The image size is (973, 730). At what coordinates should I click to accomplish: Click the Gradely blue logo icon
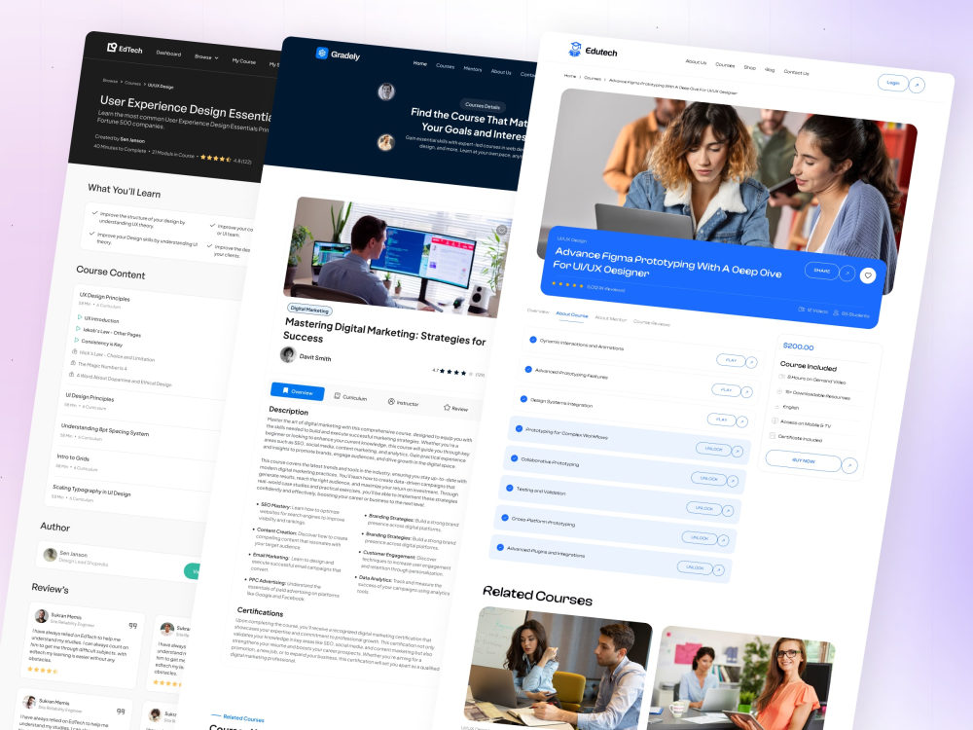[x=321, y=53]
